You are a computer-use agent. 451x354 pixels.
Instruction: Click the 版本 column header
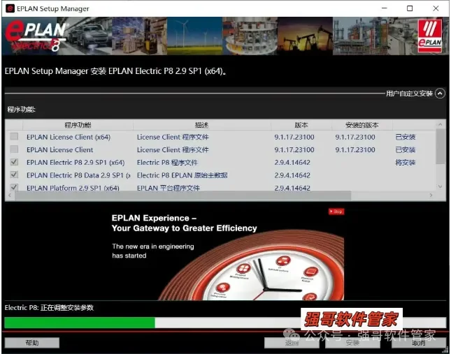(301, 125)
